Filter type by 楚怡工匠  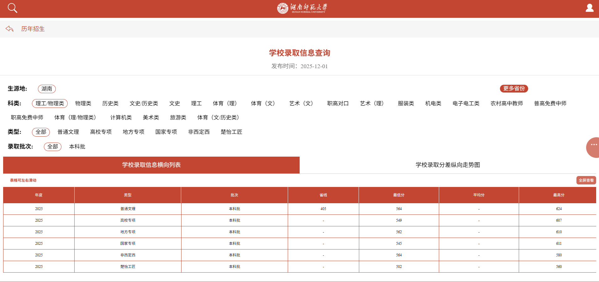pos(231,132)
